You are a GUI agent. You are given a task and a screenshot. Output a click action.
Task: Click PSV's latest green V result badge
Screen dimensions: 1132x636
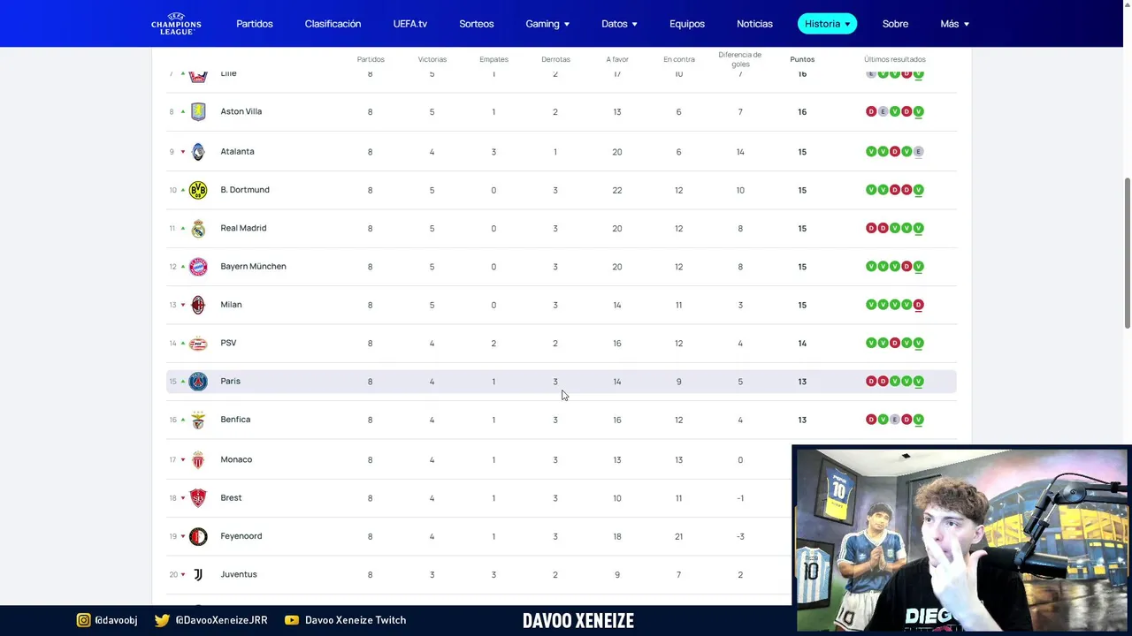coord(919,343)
